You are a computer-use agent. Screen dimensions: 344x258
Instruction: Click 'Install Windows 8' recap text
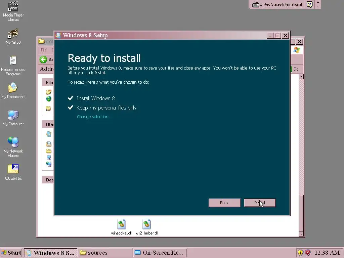pyautogui.click(x=96, y=98)
